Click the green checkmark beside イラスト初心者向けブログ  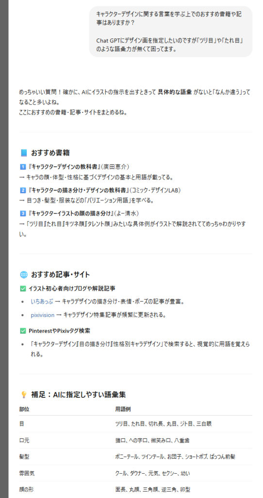click(23, 289)
